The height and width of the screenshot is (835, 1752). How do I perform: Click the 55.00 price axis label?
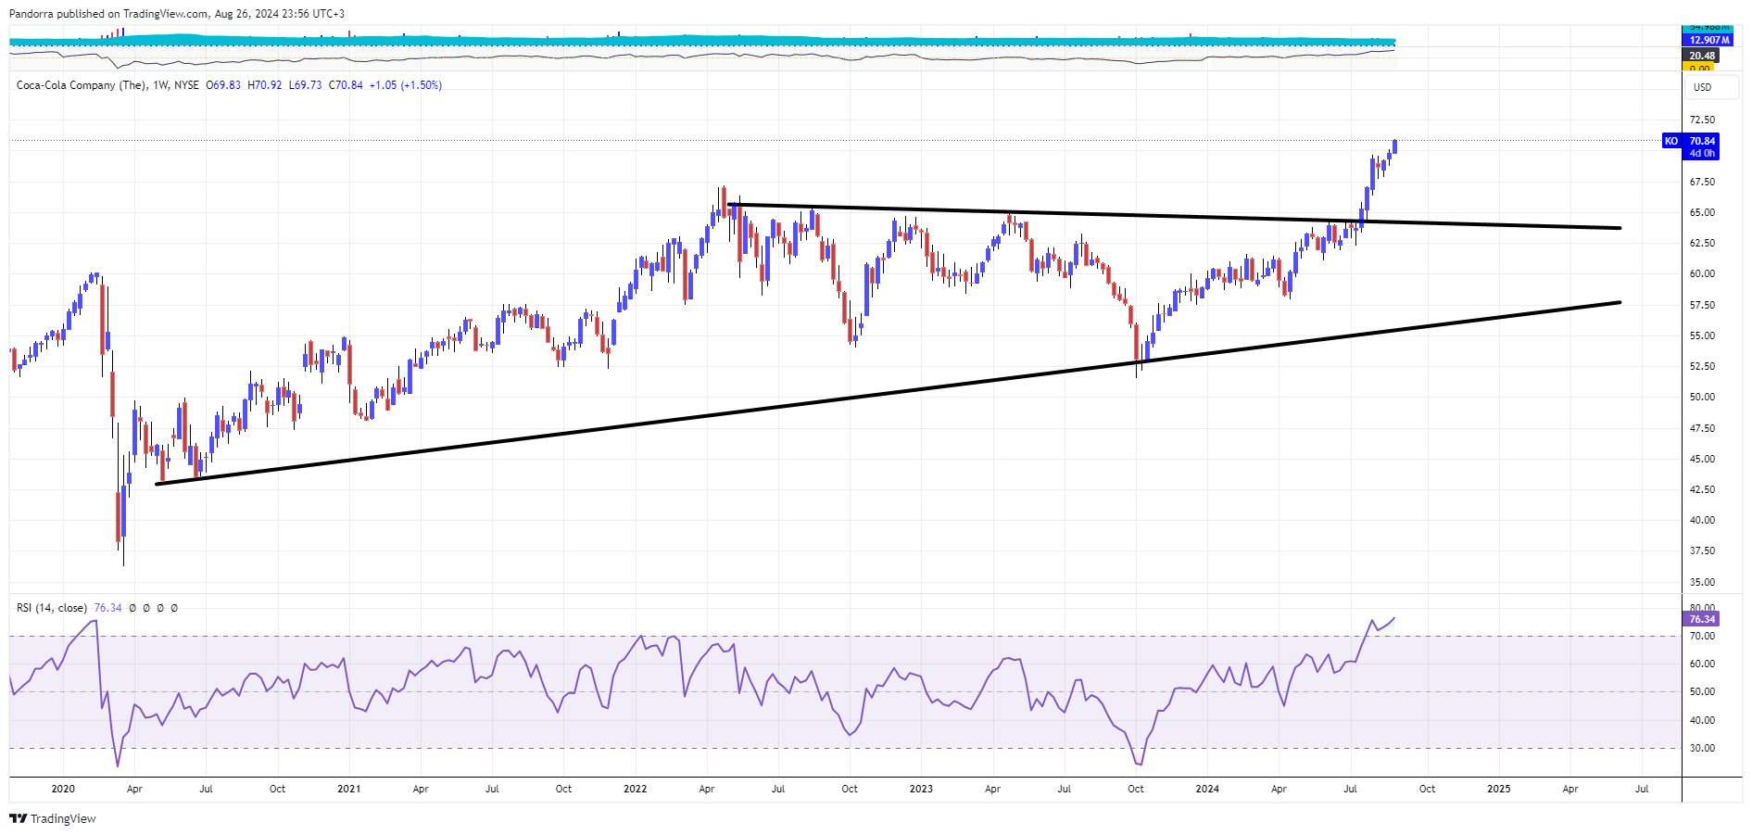pos(1702,335)
